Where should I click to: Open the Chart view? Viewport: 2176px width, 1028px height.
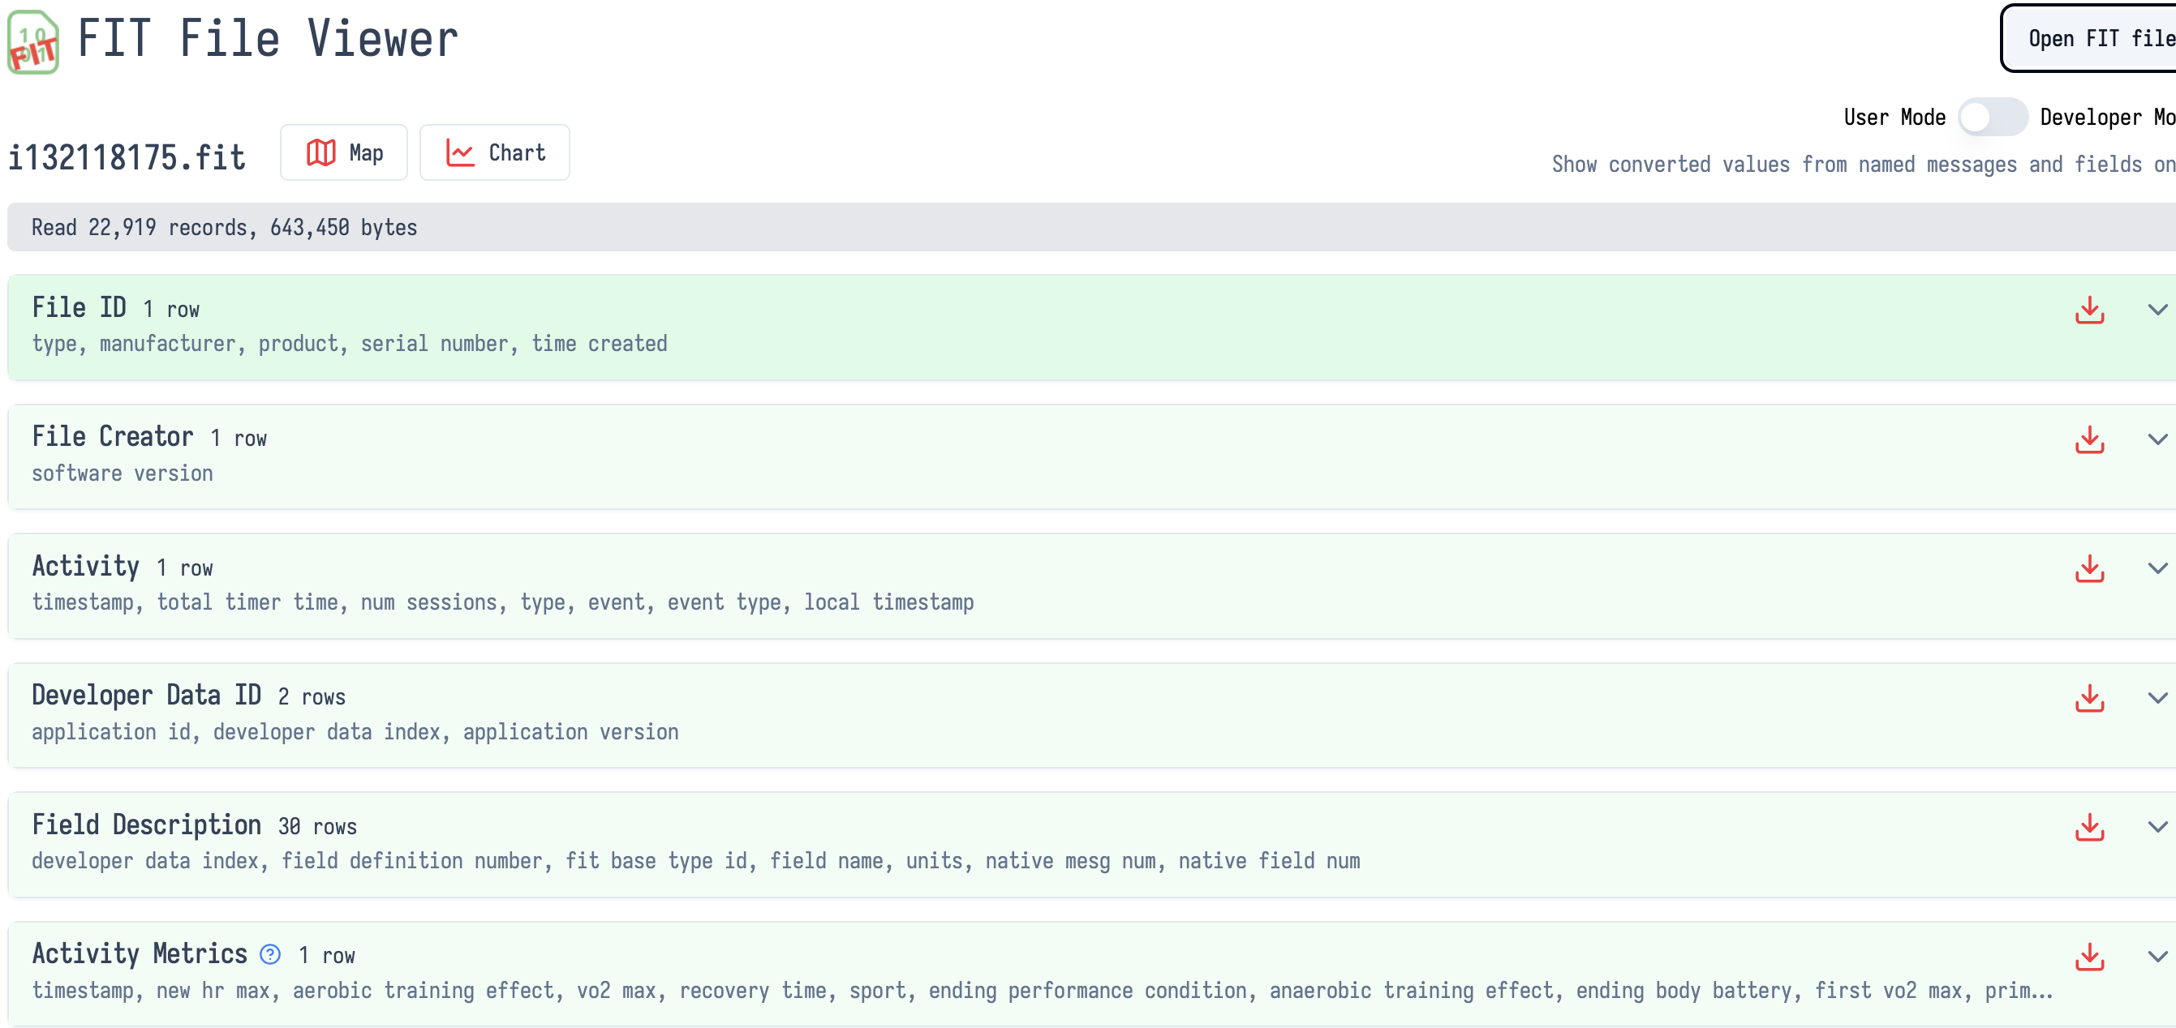point(495,152)
